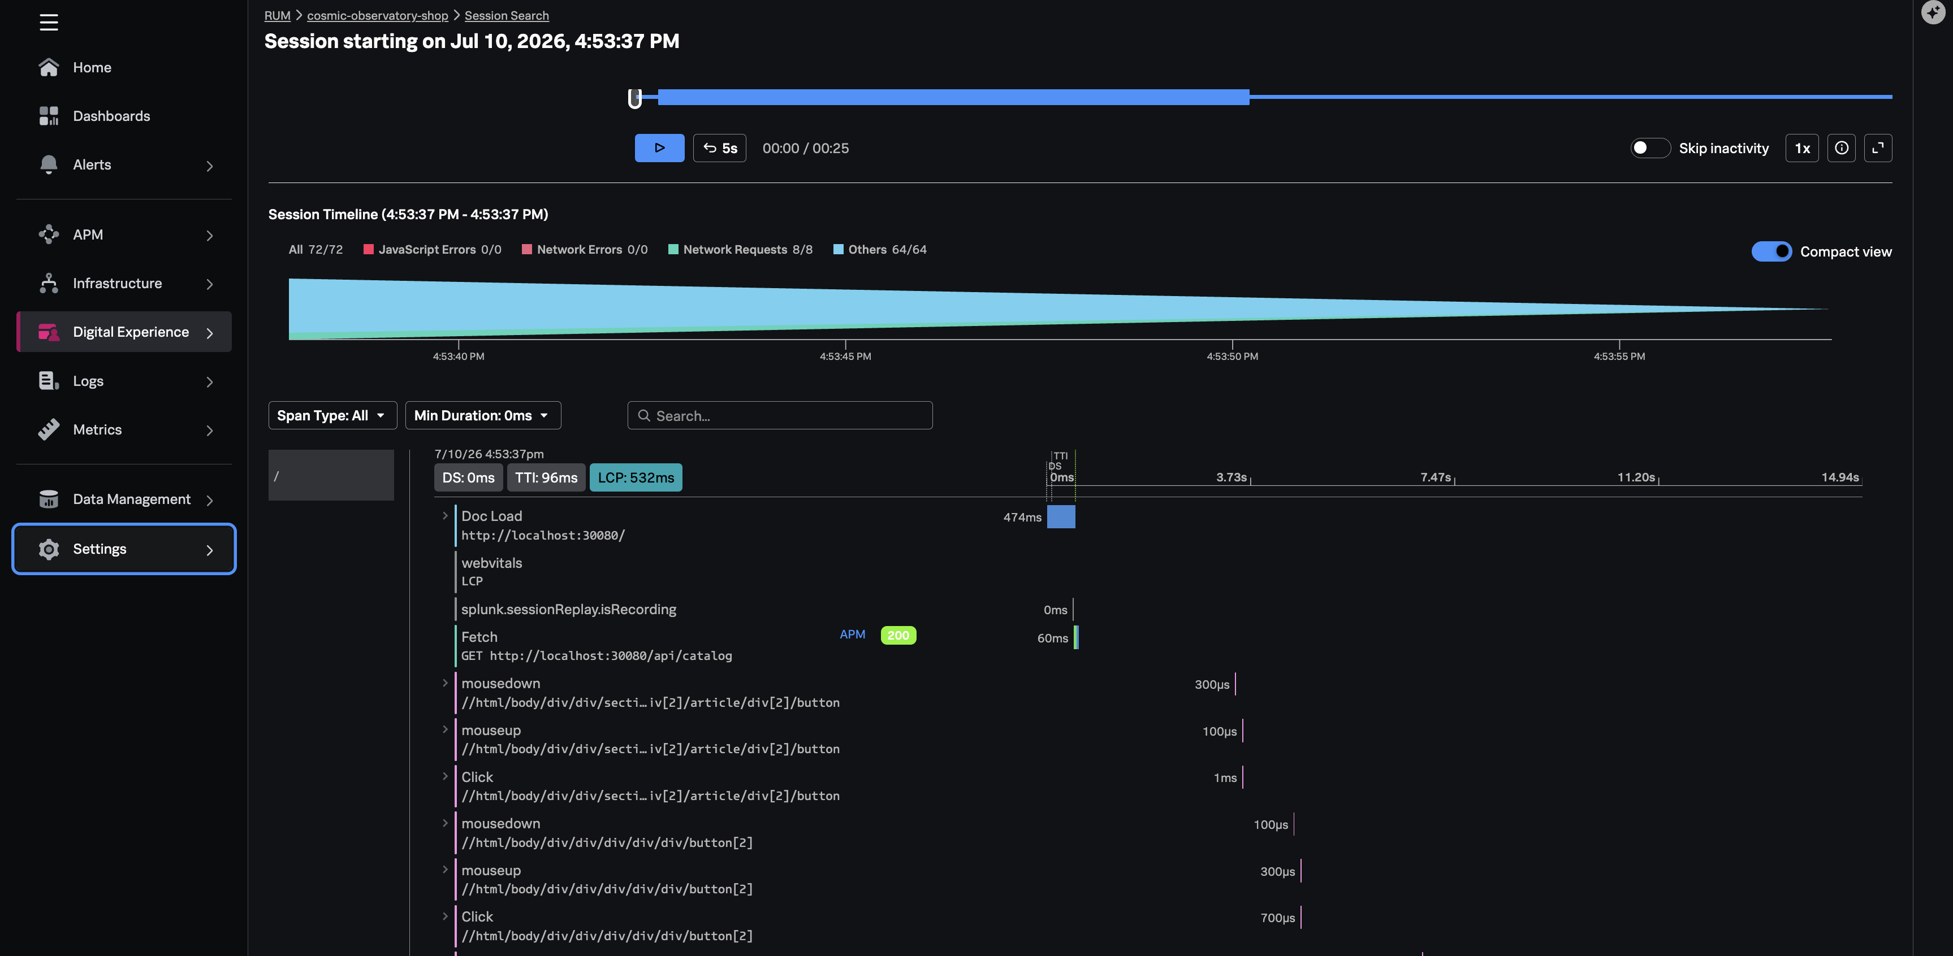
Task: Change playback speed from 1x
Action: [1802, 147]
